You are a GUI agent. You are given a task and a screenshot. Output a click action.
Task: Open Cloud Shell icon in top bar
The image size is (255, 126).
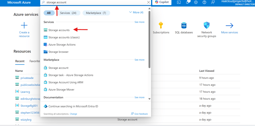pyautogui.click(x=179, y=2)
